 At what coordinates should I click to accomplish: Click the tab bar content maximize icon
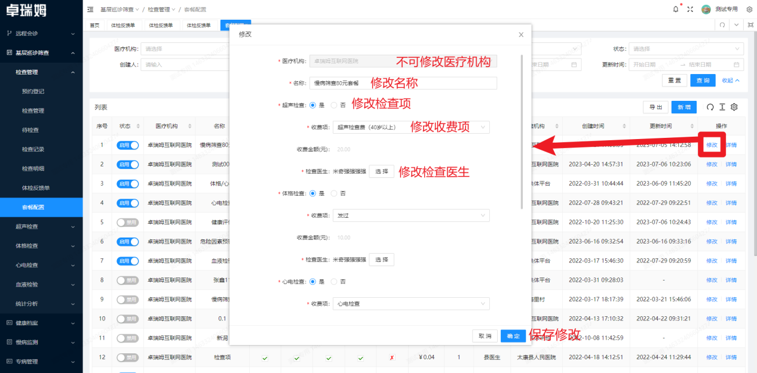click(750, 25)
